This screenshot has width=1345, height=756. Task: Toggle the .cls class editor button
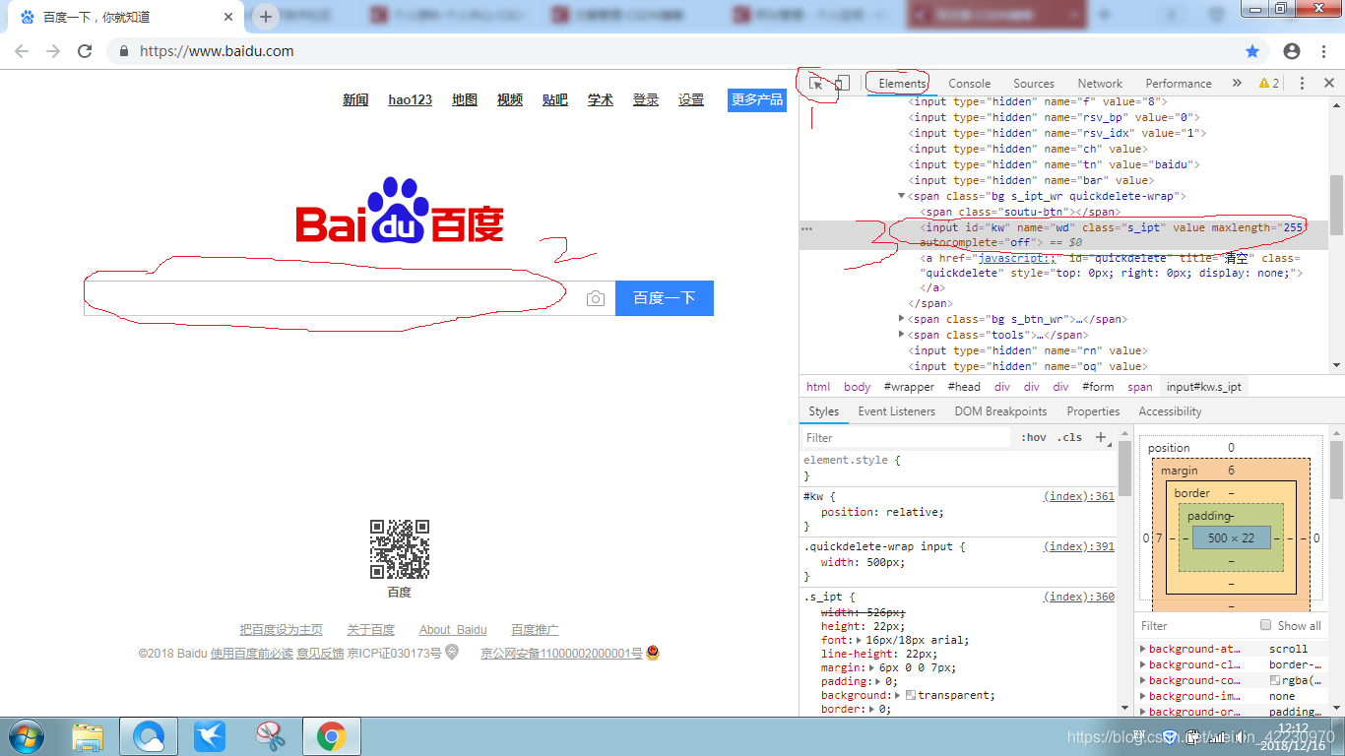click(x=1069, y=437)
